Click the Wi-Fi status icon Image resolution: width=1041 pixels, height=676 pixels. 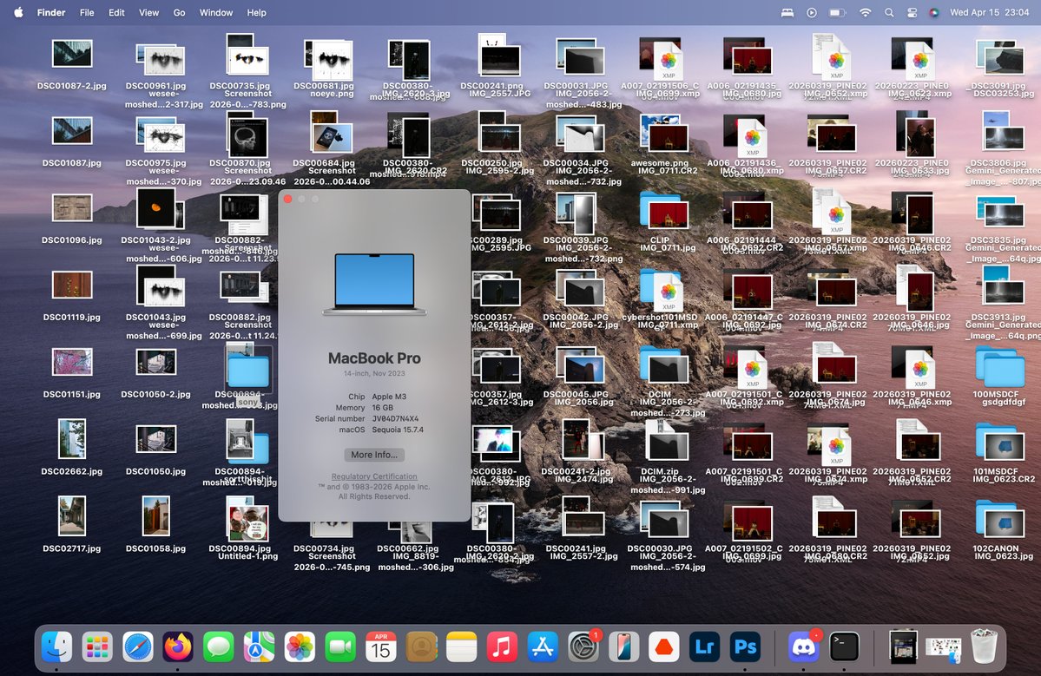(865, 13)
